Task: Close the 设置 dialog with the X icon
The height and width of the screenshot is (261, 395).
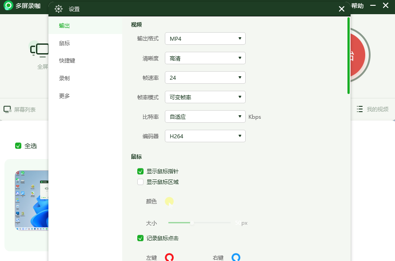Action: tap(341, 9)
